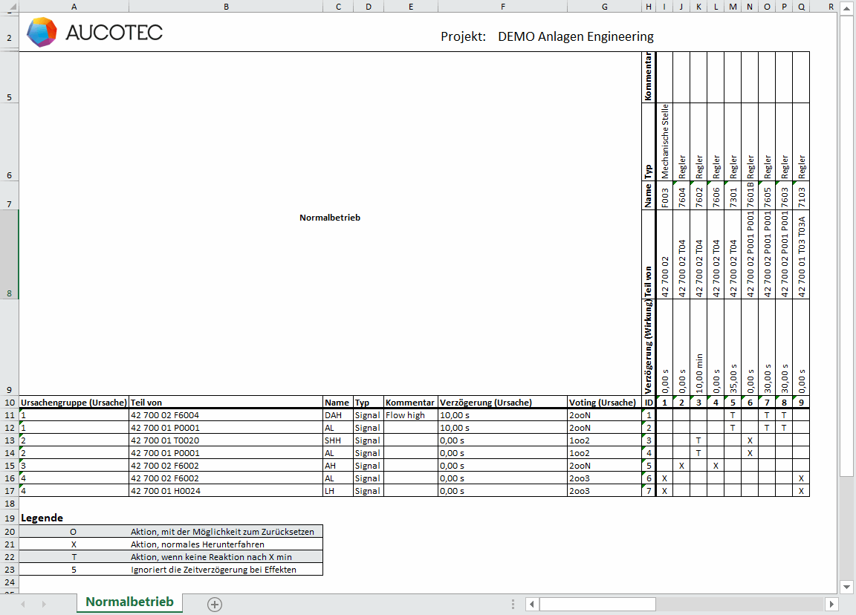Click the horizontal scrollbar left arrow

(x=531, y=605)
